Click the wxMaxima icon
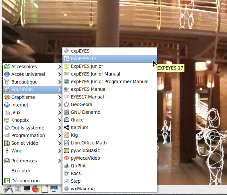 tap(66, 189)
